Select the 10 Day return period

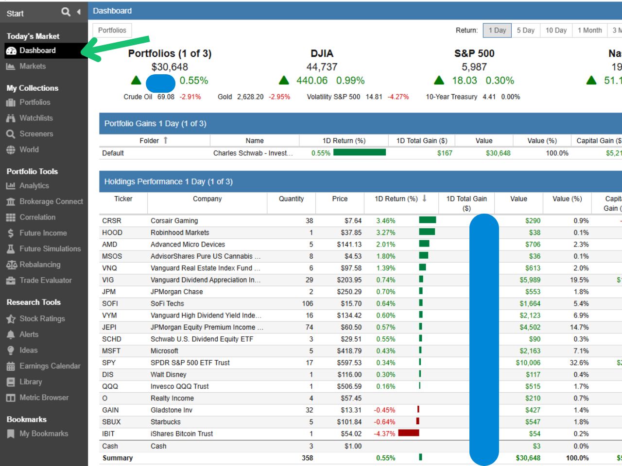[556, 30]
